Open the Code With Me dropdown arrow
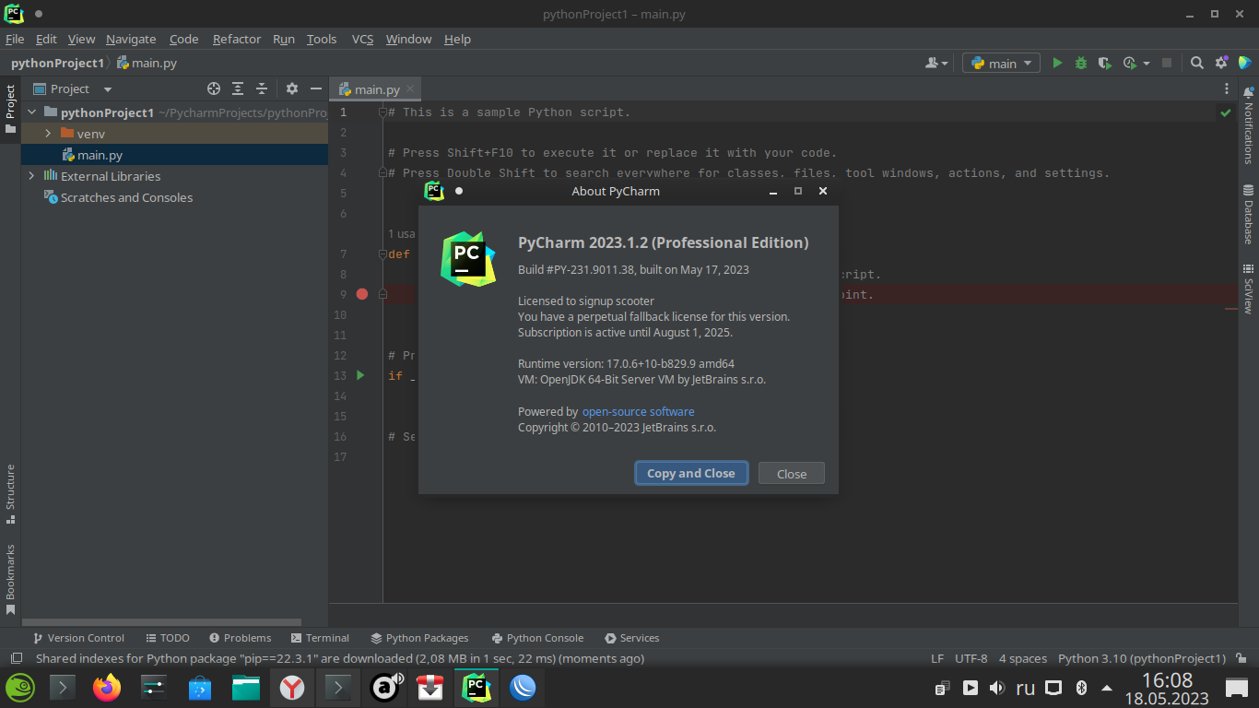 pos(946,64)
